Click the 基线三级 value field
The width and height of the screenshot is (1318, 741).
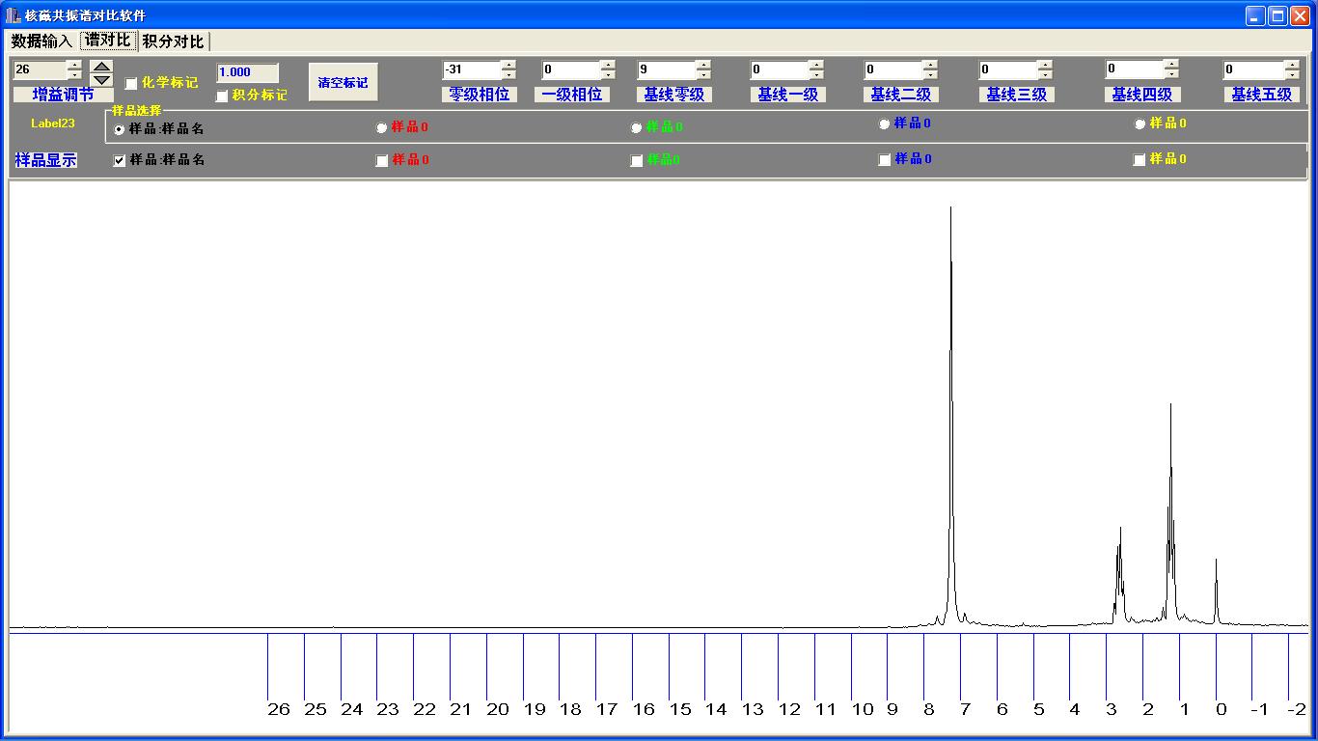pyautogui.click(x=1008, y=69)
